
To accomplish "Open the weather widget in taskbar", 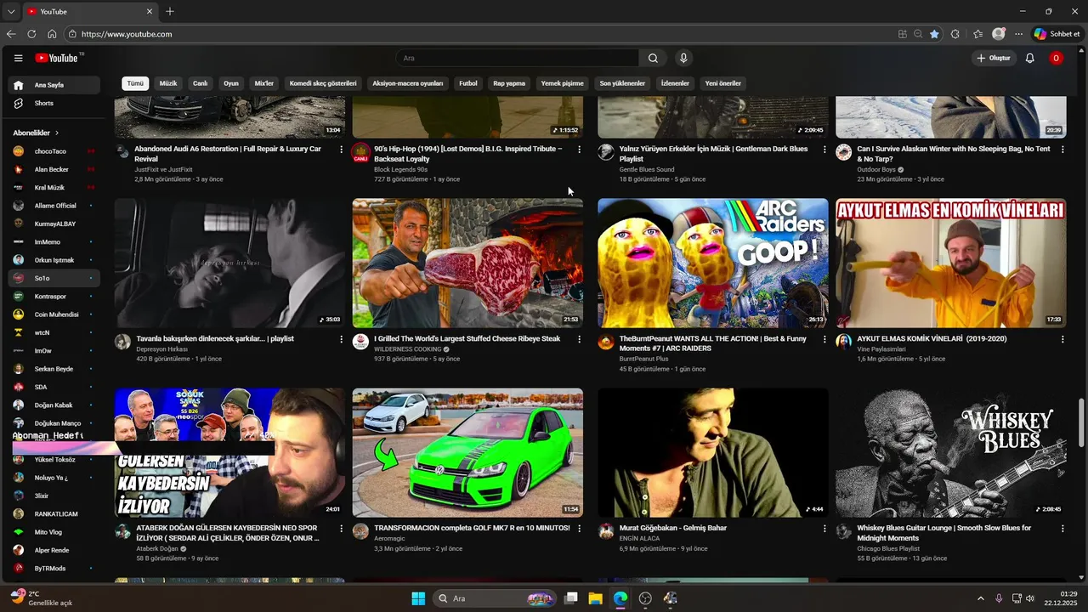I will click(x=42, y=598).
